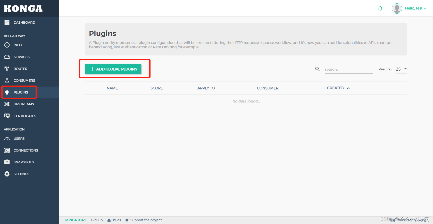This screenshot has height=224, width=433.
Task: Open GitHub footer link
Action: tap(97, 220)
